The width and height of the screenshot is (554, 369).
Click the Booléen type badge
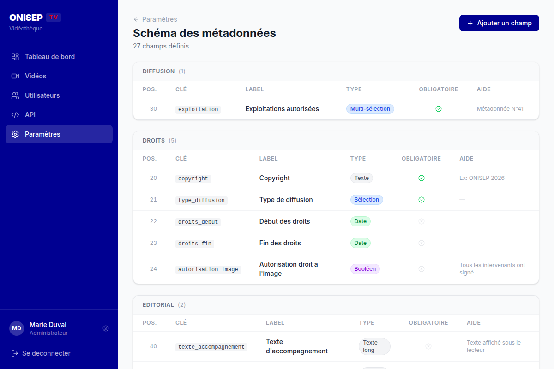click(365, 269)
